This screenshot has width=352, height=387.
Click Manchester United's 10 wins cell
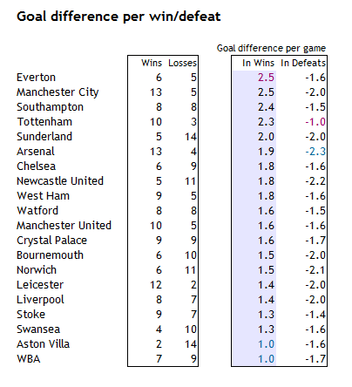[156, 226]
